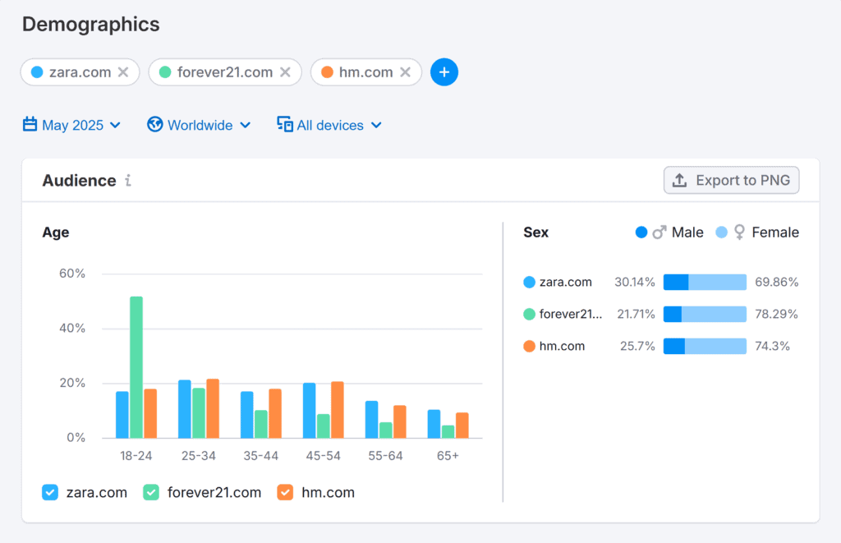
Task: Open the May 2025 date selector
Action: (72, 125)
